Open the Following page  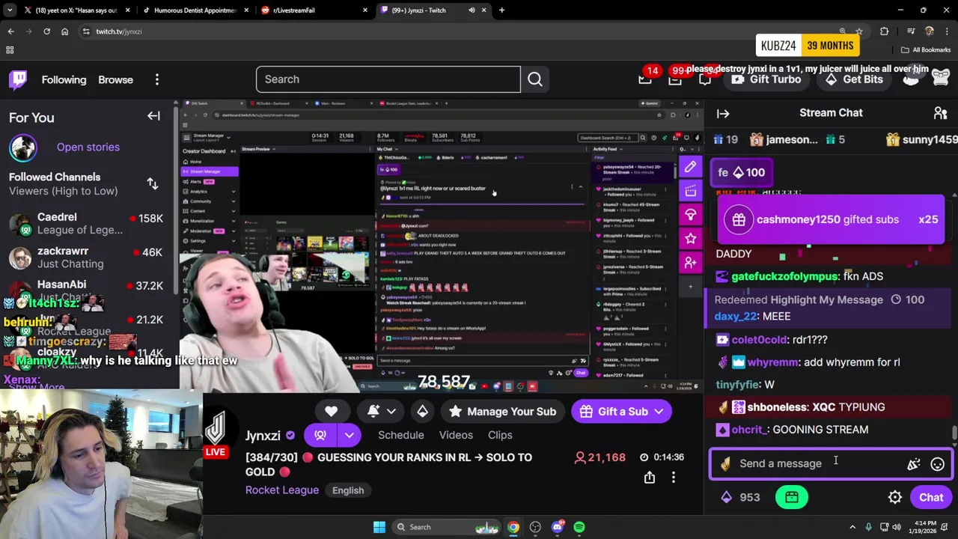[64, 79]
